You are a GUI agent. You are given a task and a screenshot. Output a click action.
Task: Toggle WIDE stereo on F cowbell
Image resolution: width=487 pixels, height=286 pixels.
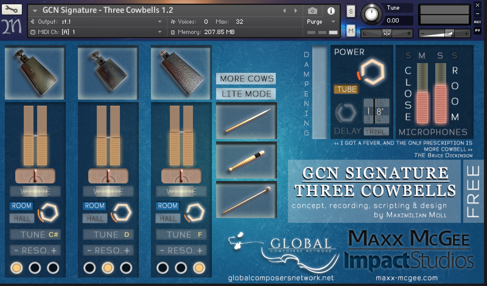pos(181,191)
